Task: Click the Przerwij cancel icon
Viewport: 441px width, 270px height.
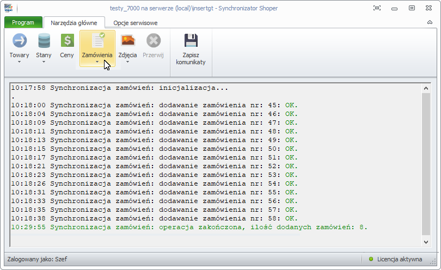Action: point(154,41)
